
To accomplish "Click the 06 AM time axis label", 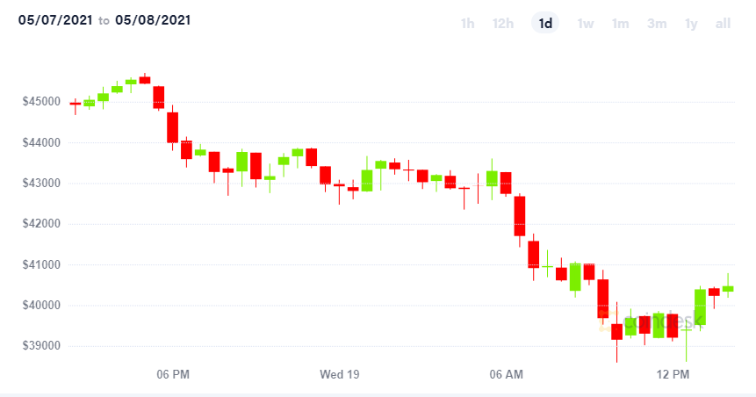I will (507, 374).
